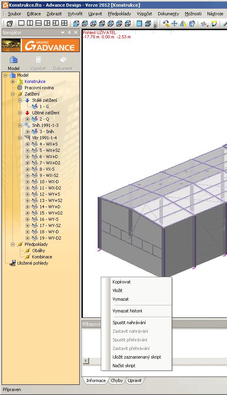
Task: Select the two side-by-side viewports layout icon
Action: [30, 23]
